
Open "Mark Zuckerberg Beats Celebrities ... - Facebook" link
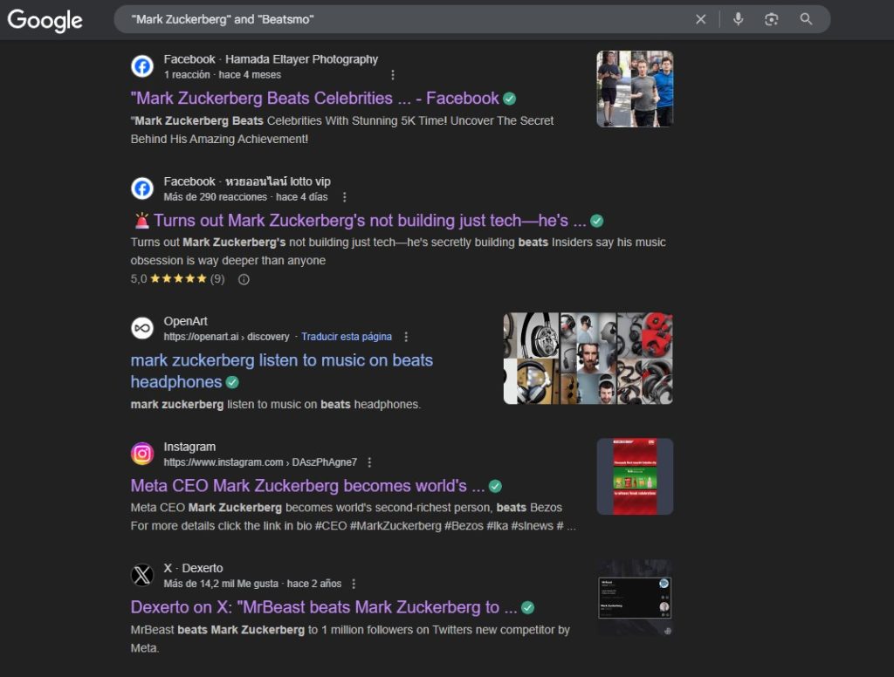pos(315,98)
